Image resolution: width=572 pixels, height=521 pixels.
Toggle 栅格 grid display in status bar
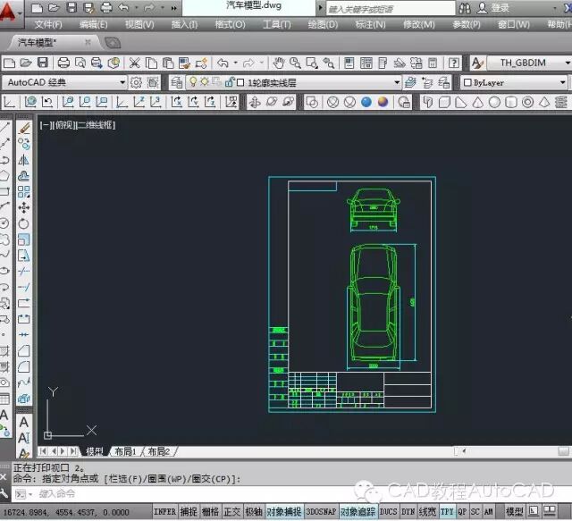tap(210, 512)
